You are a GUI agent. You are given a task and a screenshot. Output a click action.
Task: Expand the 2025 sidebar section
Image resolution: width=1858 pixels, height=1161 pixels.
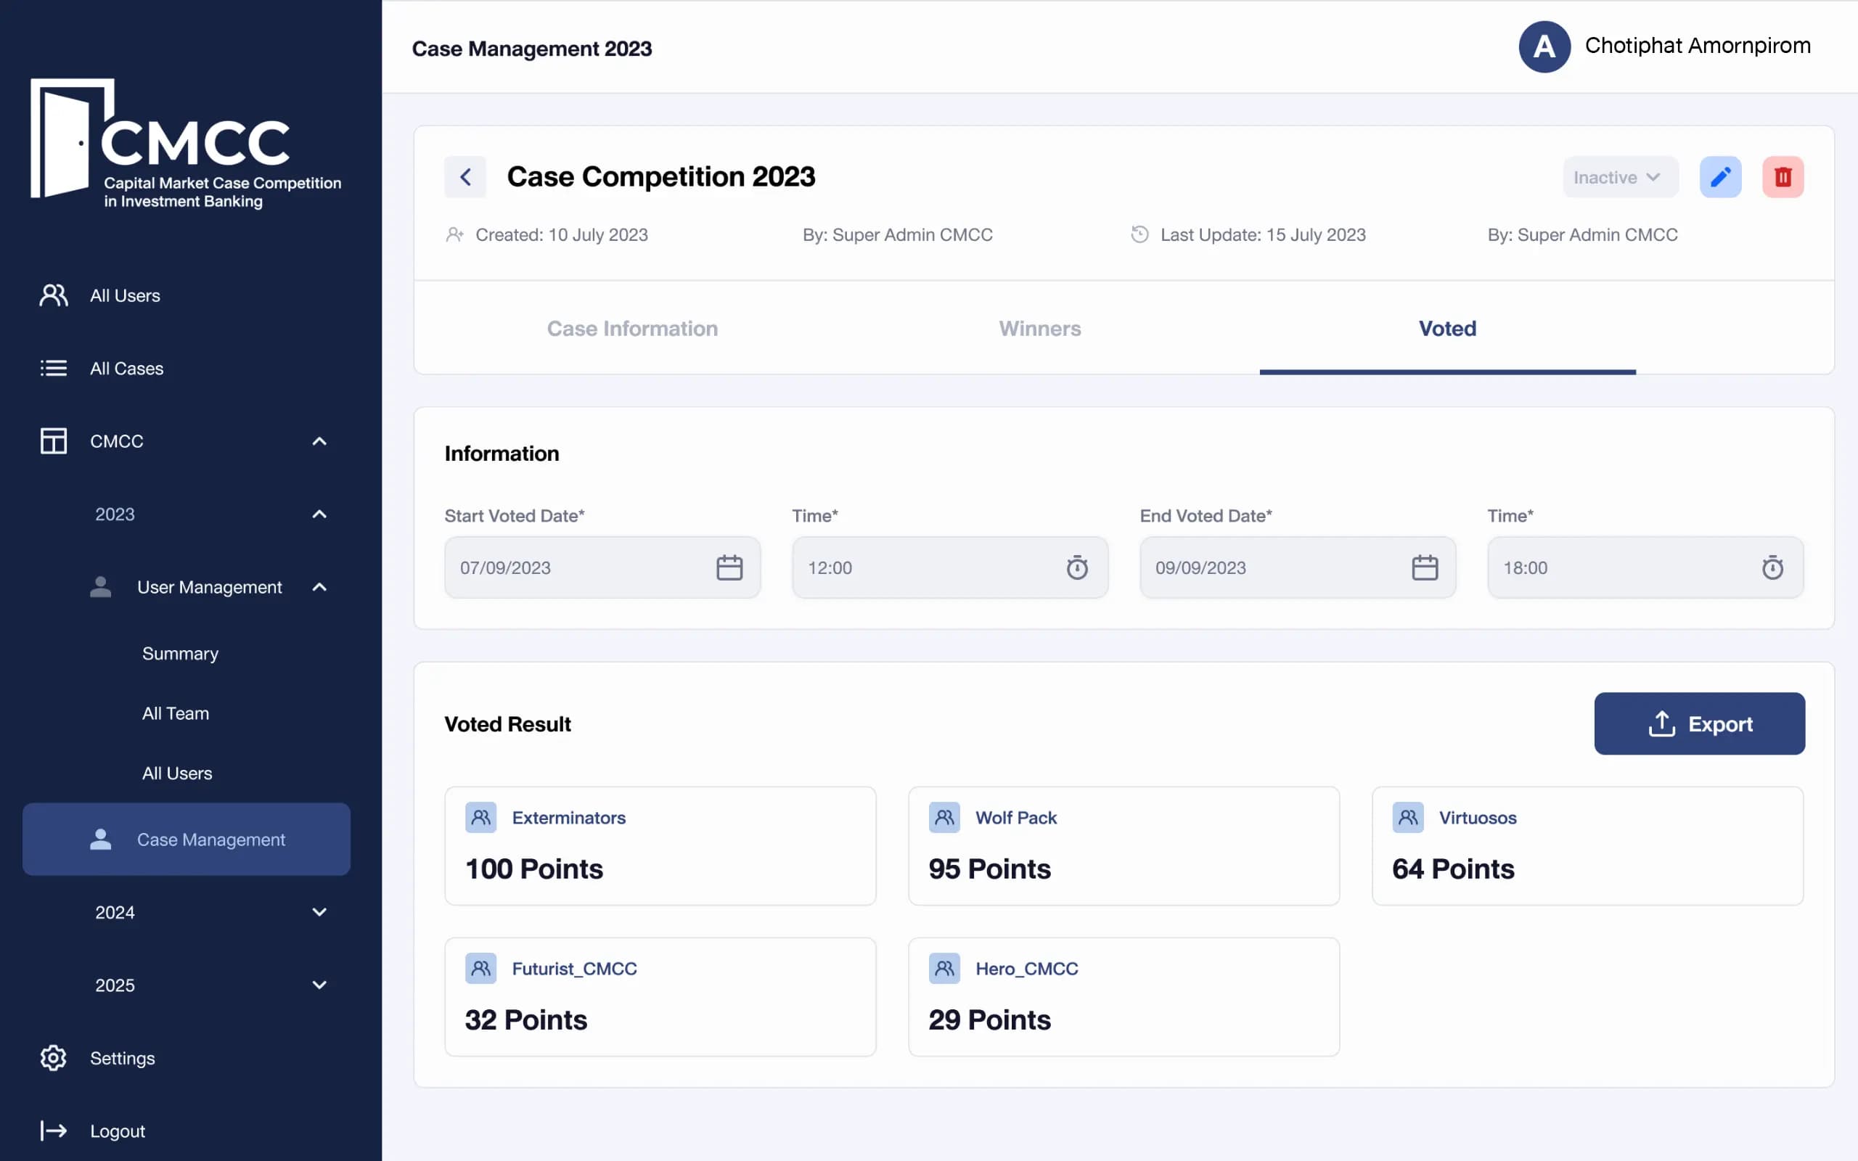[319, 985]
